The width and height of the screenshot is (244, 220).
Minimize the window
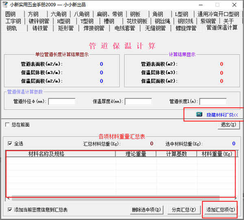point(201,5)
